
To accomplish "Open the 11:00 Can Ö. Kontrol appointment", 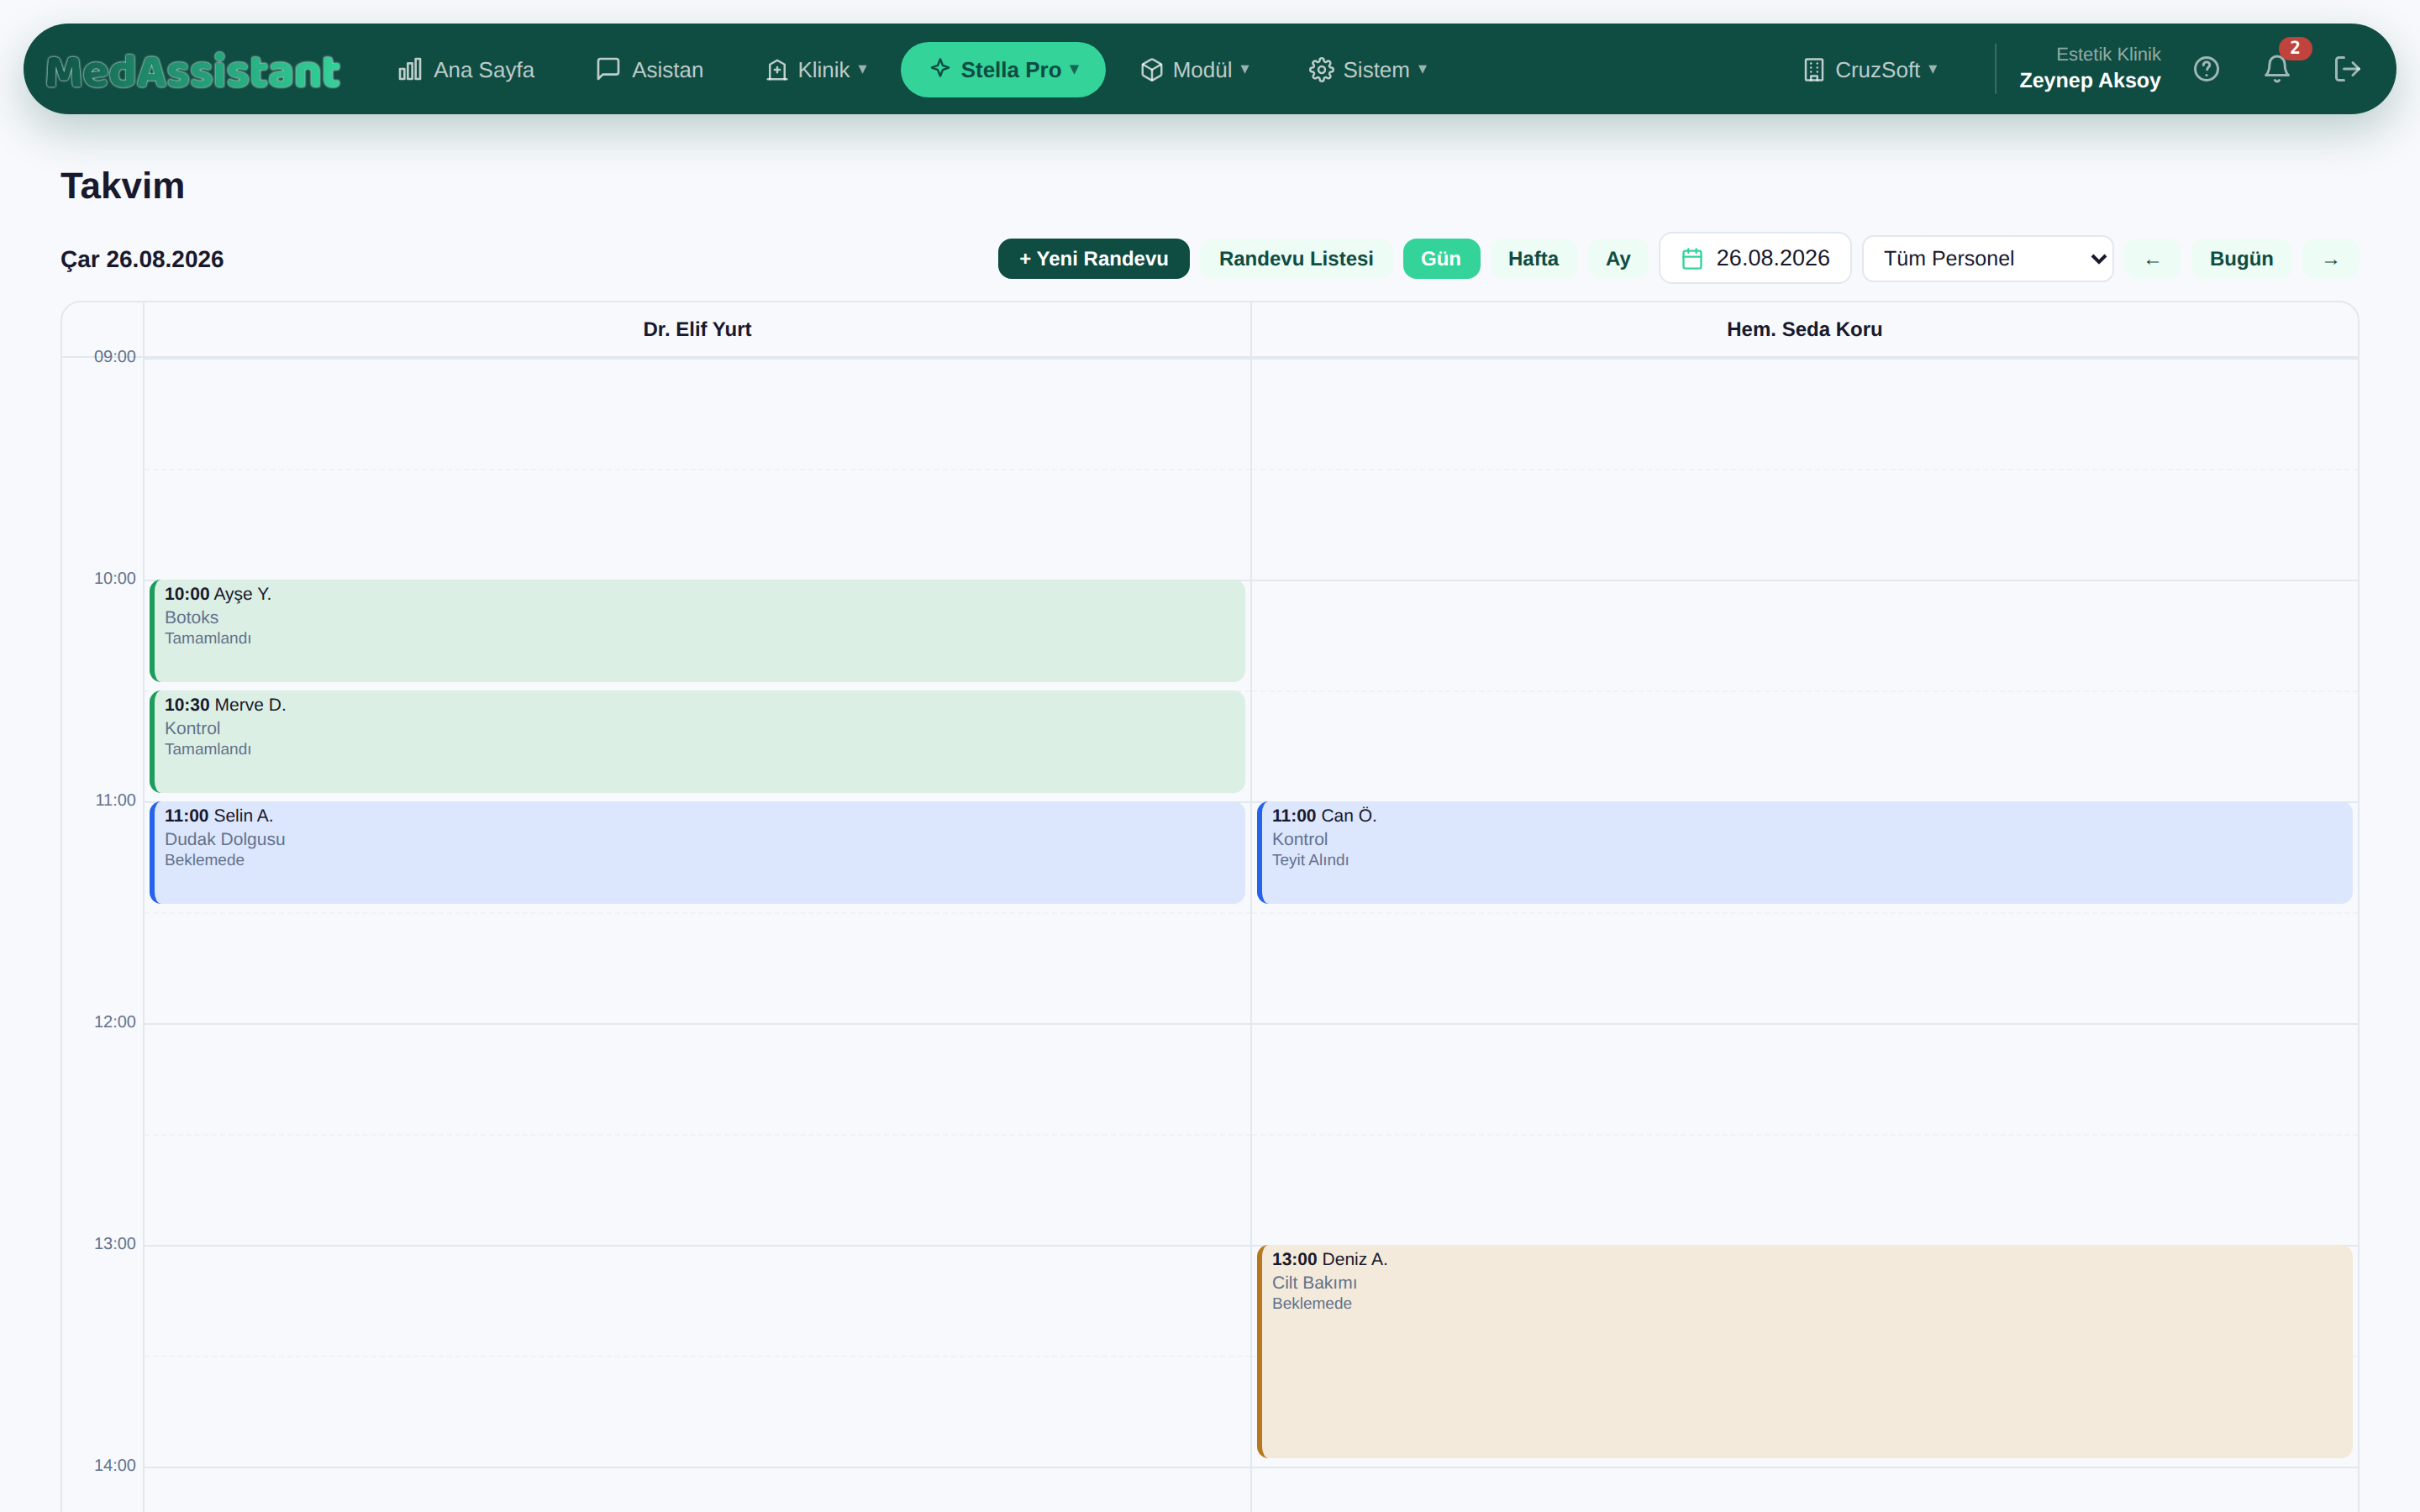I will (x=1804, y=852).
